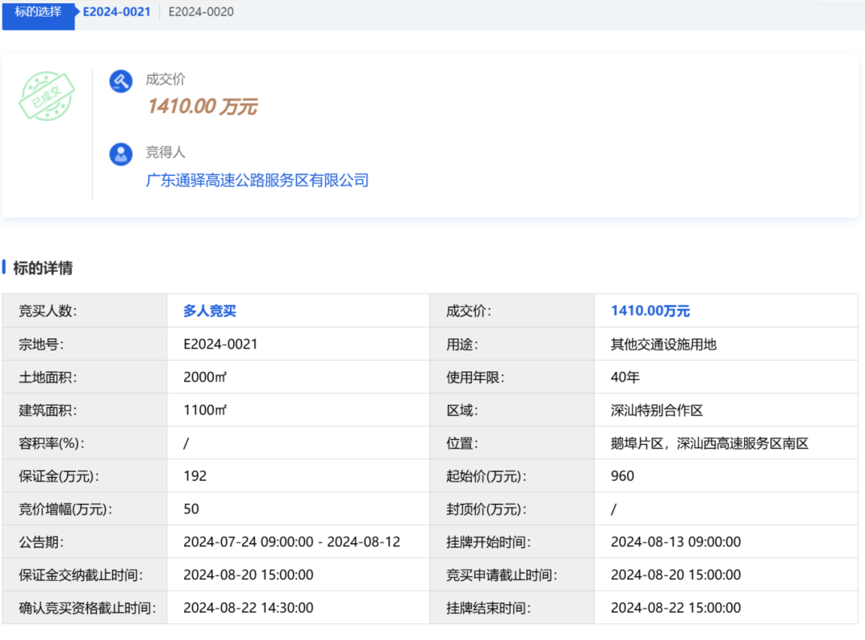Click the gavel icon beside 成交价

tap(121, 82)
